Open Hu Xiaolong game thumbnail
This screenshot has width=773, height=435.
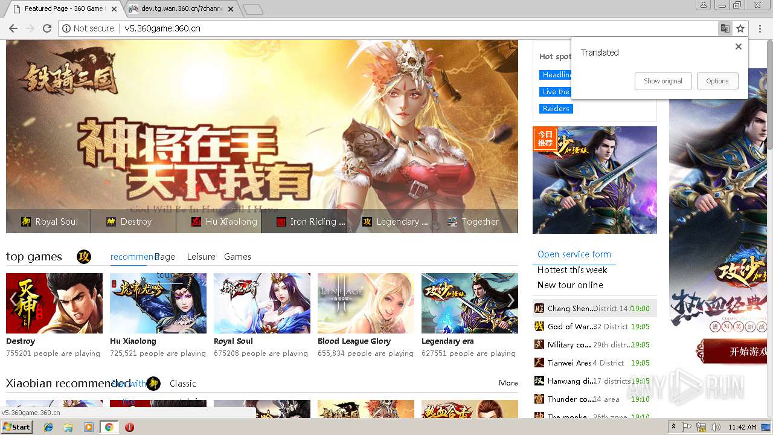[x=158, y=303]
